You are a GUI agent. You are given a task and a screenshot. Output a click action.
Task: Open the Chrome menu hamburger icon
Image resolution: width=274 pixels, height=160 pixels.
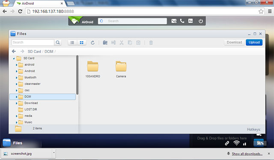pos(270,12)
